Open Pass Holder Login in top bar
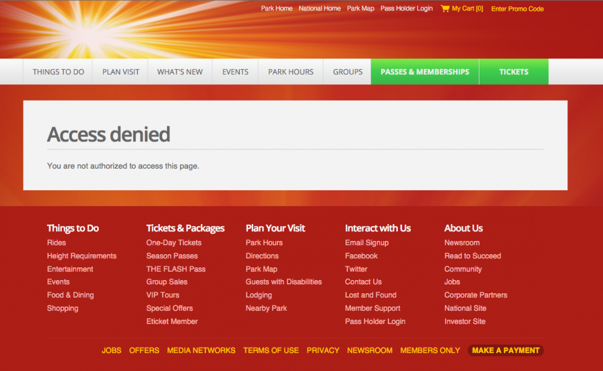This screenshot has height=371, width=603. point(406,9)
